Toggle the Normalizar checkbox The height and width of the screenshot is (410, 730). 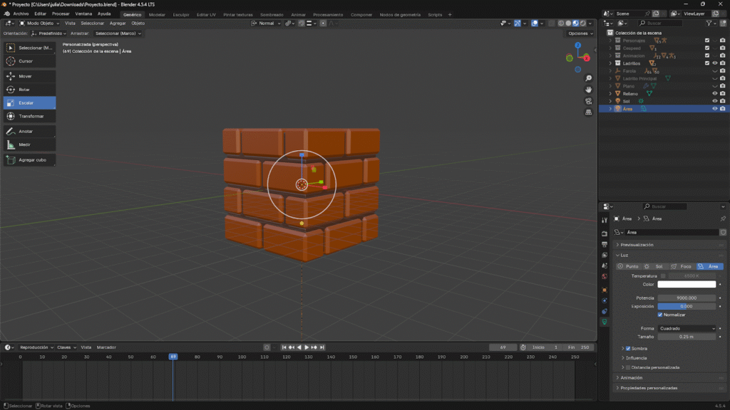[x=660, y=315]
